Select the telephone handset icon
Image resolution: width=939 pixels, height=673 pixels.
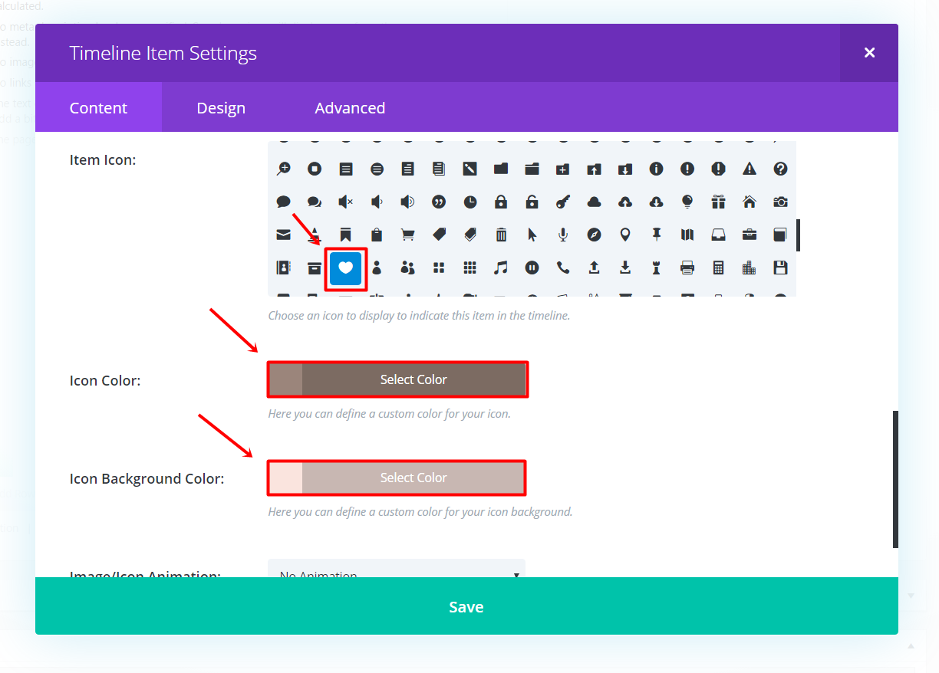point(563,268)
